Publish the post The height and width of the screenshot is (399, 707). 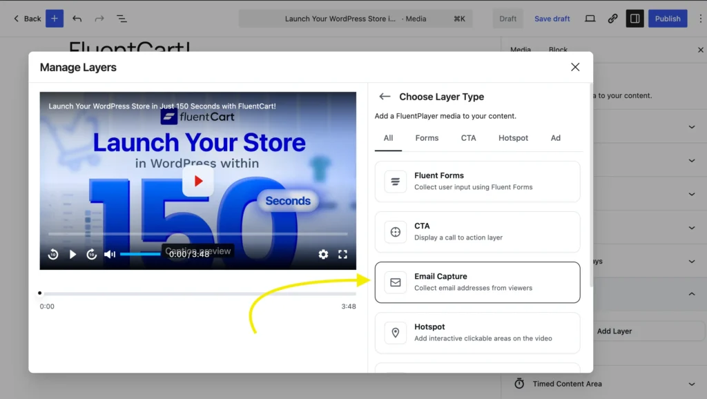668,19
